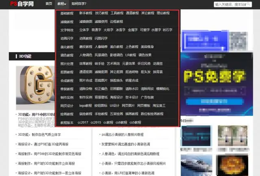
Task: Select 海报设计 menu entry
Action: 117,97
